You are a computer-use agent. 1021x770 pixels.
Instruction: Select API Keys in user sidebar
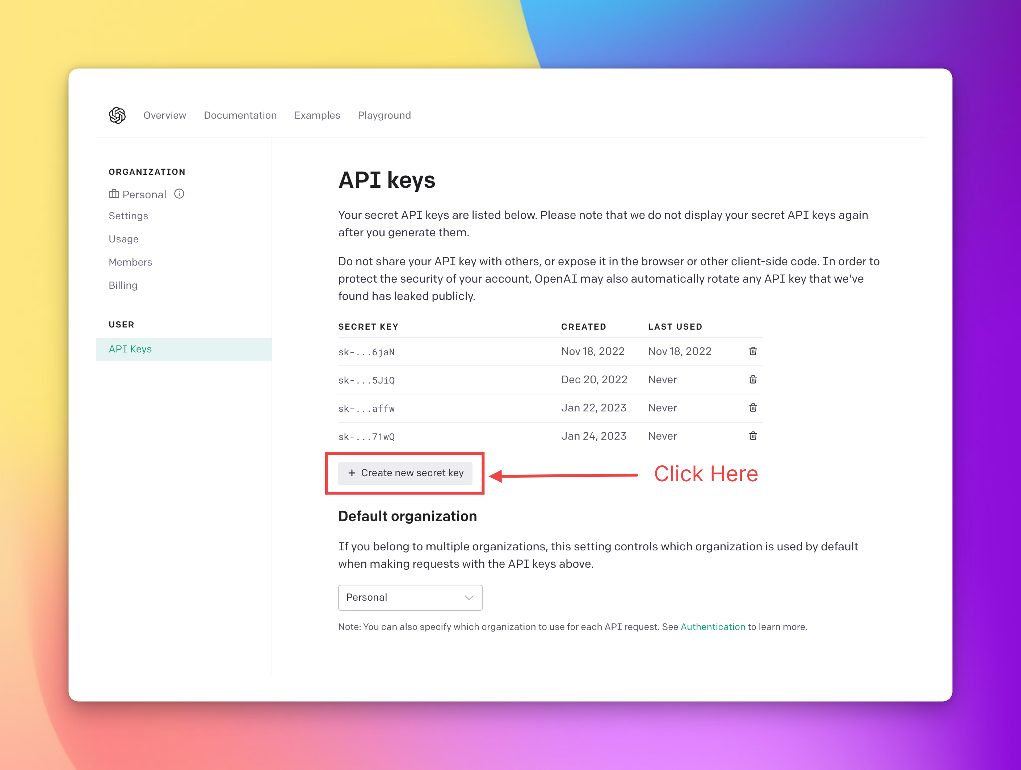130,349
